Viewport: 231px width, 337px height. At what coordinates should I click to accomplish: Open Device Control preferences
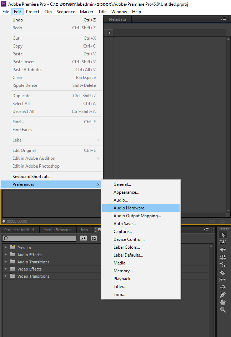[x=141, y=239]
